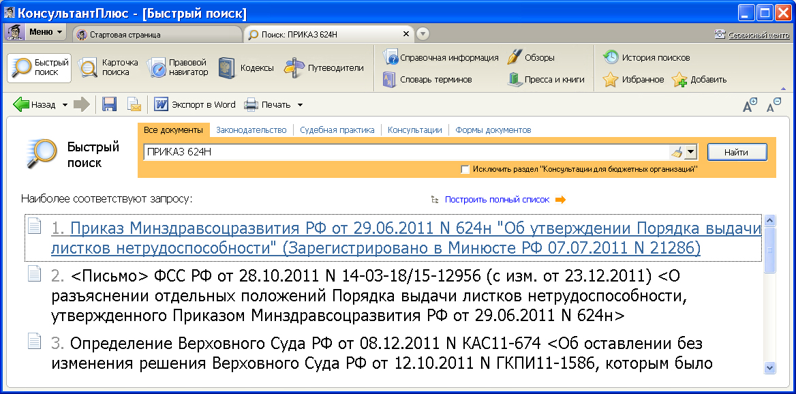
Task: Open Кодексы section
Action: 246,68
